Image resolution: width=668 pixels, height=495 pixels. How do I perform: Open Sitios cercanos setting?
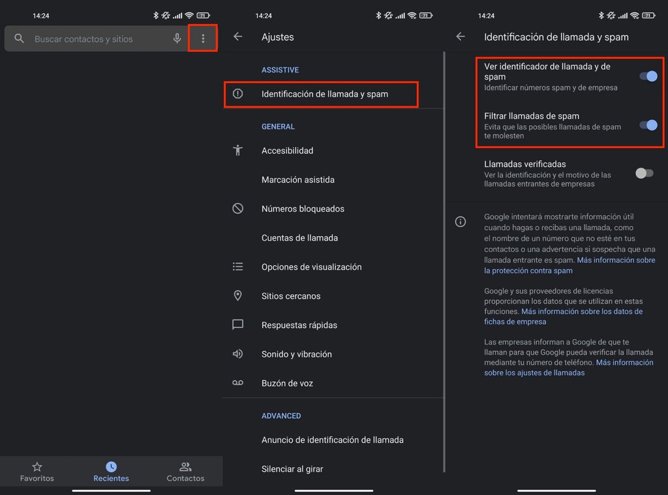pos(333,295)
